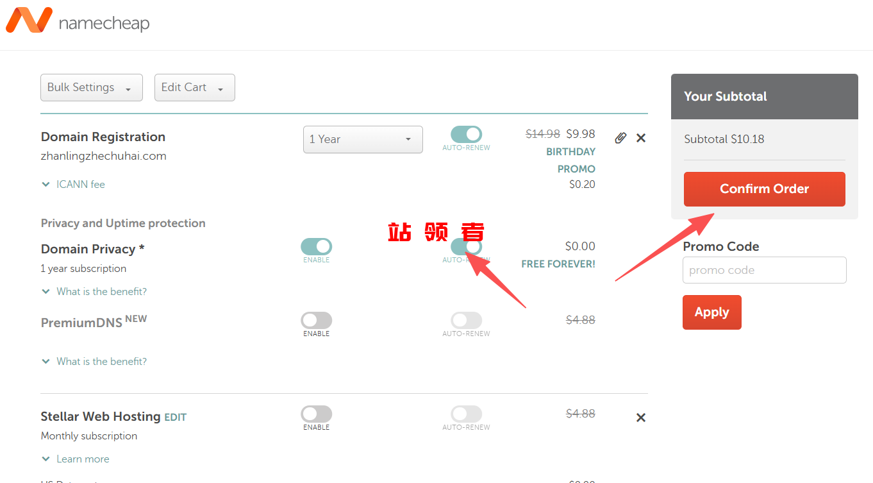This screenshot has width=873, height=483.
Task: Disable the Domain Privacy enable switch
Action: (x=316, y=247)
